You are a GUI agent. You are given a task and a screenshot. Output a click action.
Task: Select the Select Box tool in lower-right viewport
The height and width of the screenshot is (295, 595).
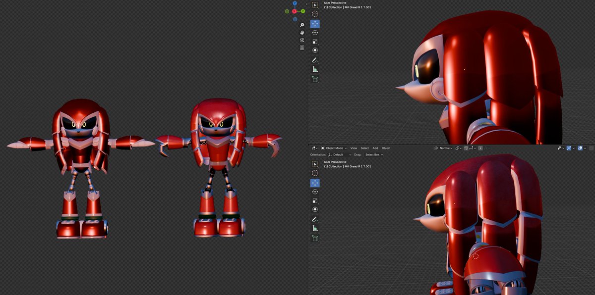315,164
